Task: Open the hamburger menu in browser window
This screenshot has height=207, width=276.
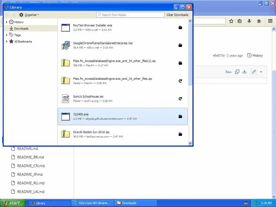Action: point(270,21)
